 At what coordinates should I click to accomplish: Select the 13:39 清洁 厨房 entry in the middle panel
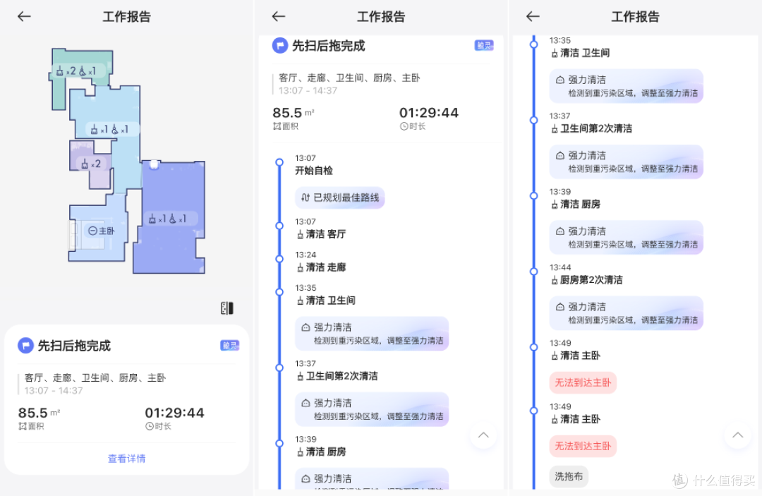[321, 446]
